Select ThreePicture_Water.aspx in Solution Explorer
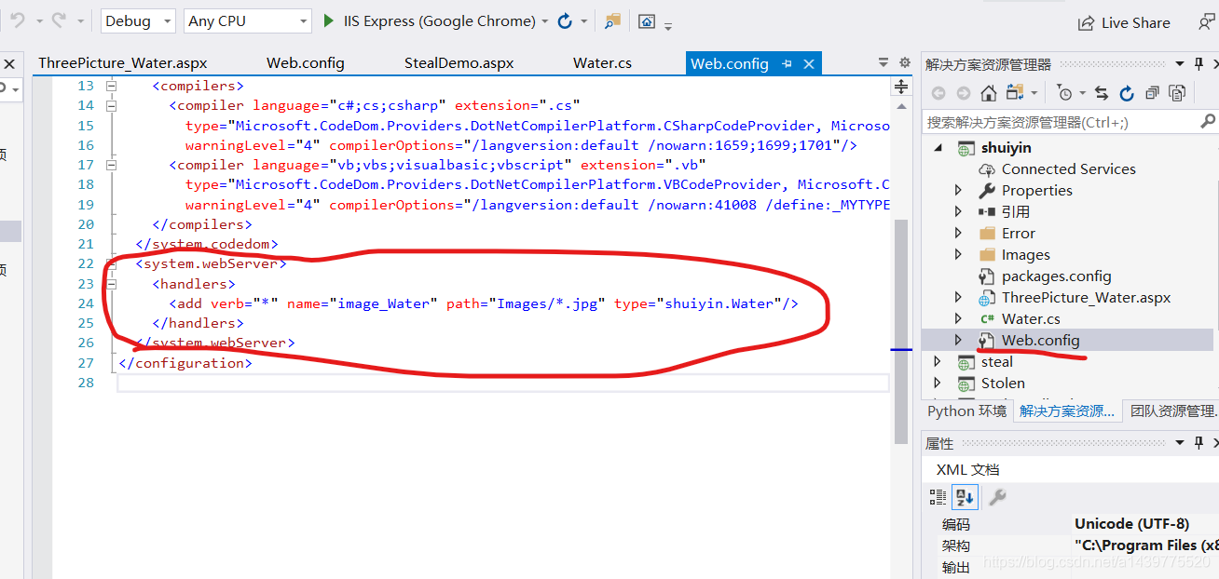 pyautogui.click(x=1086, y=297)
